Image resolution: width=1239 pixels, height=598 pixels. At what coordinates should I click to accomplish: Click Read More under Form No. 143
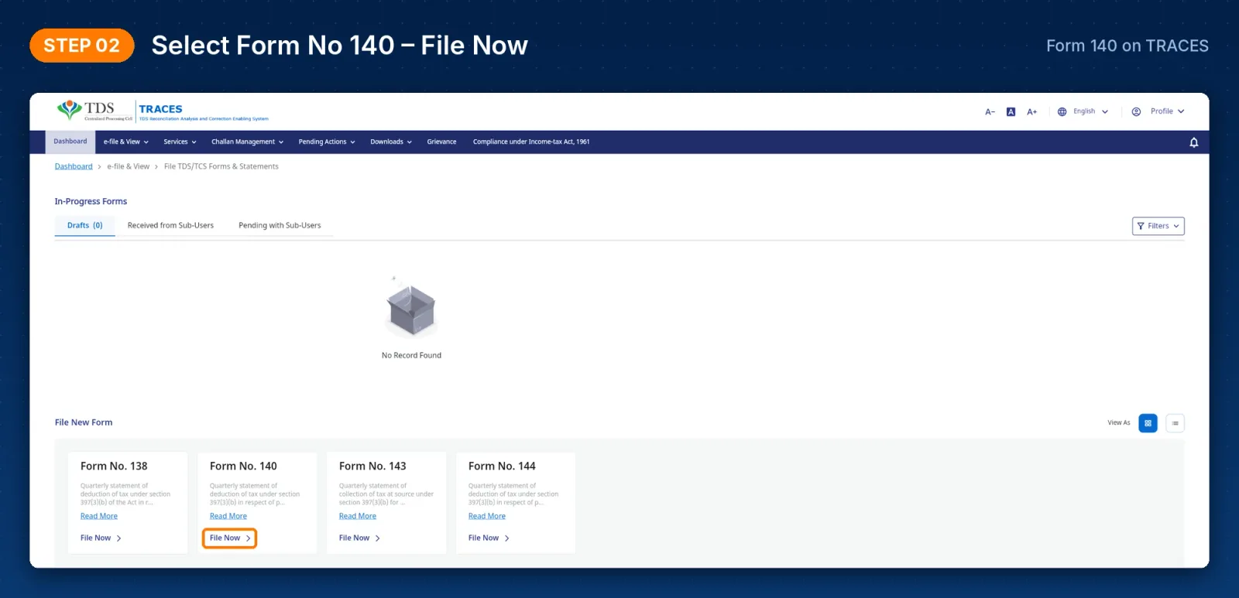[x=358, y=516]
